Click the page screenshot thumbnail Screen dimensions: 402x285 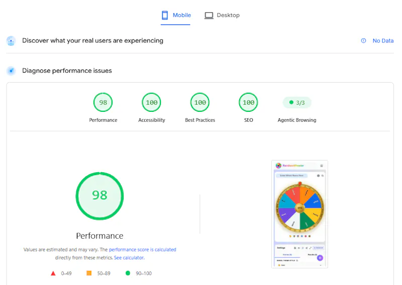point(299,214)
